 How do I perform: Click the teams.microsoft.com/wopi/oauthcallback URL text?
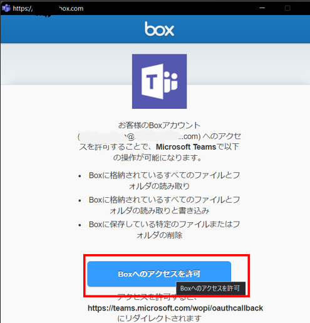pos(175,308)
